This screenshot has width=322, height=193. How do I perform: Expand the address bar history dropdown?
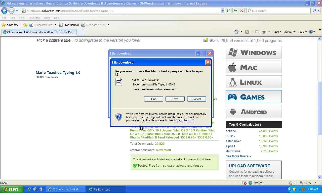point(223,11)
